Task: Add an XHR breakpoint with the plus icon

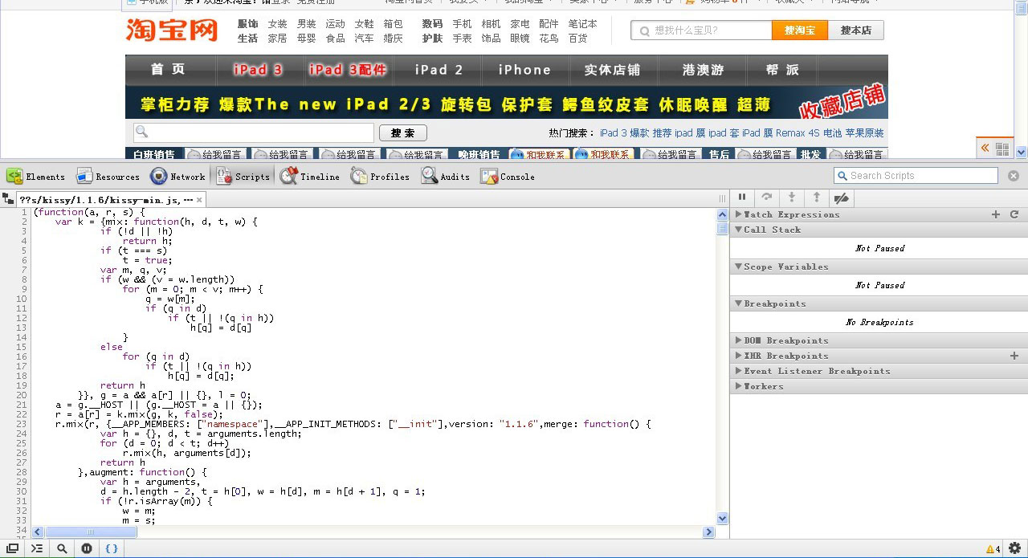Action: coord(1014,356)
